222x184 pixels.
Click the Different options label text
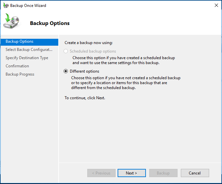coord(84,71)
